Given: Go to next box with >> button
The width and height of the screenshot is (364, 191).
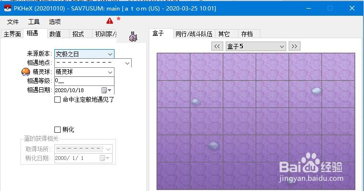Looking at the screenshot, I should (x=294, y=46).
